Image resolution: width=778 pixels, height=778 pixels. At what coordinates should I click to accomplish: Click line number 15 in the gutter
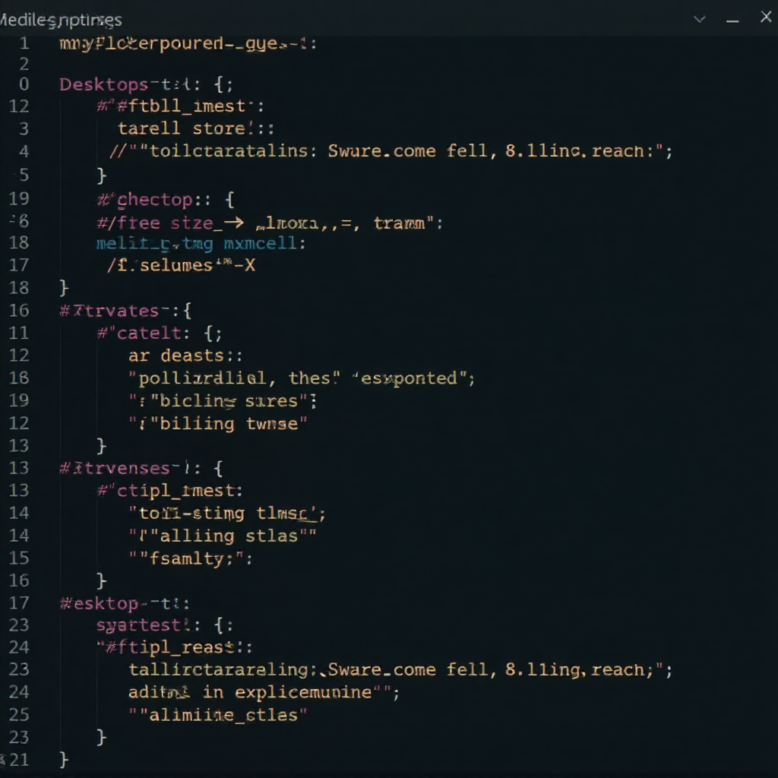(x=19, y=558)
